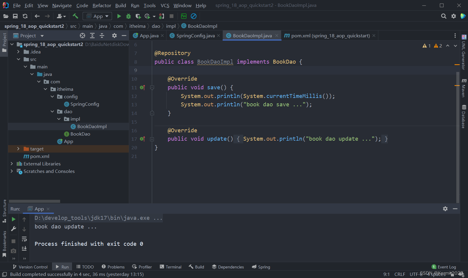Viewport: 468px width, 278px height.
Task: Open the Database tool window
Action: [464, 116]
